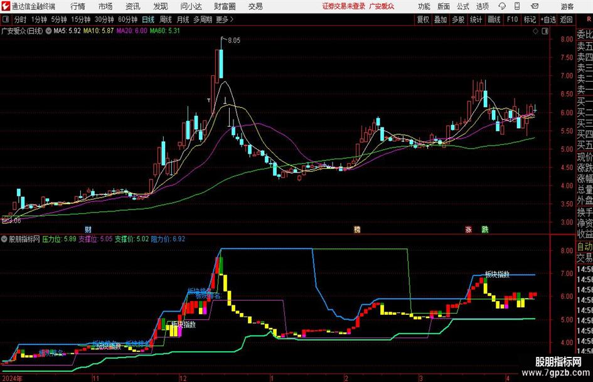Open the 财富圈 menu

(x=225, y=6)
